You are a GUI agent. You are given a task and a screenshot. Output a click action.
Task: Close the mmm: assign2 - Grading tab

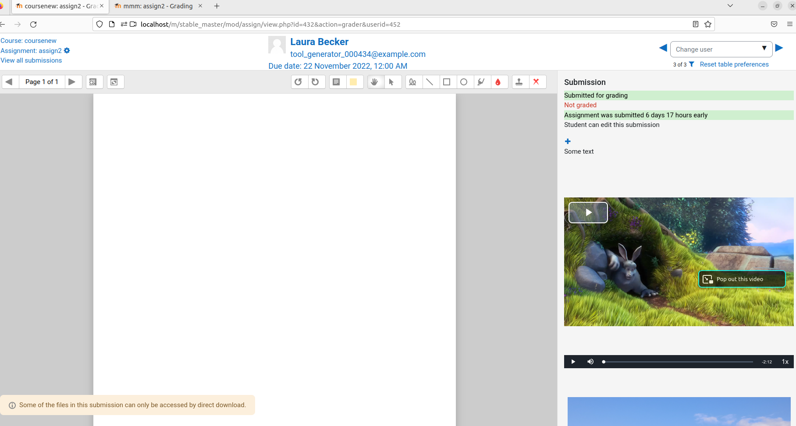(200, 6)
